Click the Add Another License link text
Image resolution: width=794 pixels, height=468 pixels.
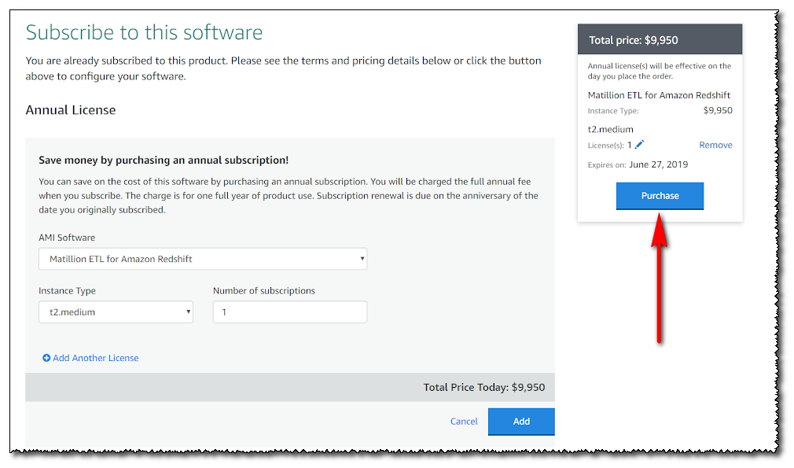point(95,358)
